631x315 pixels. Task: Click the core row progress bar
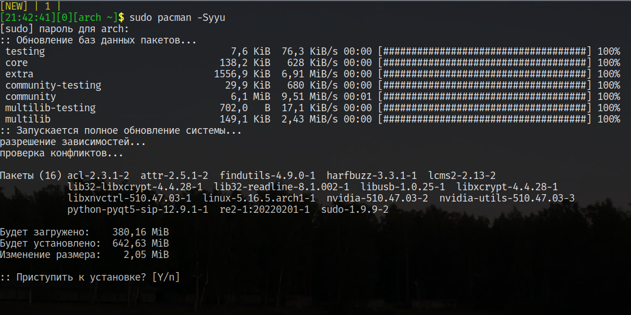pos(484,63)
